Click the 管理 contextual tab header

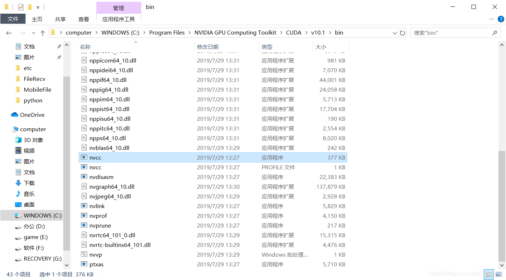pos(119,8)
